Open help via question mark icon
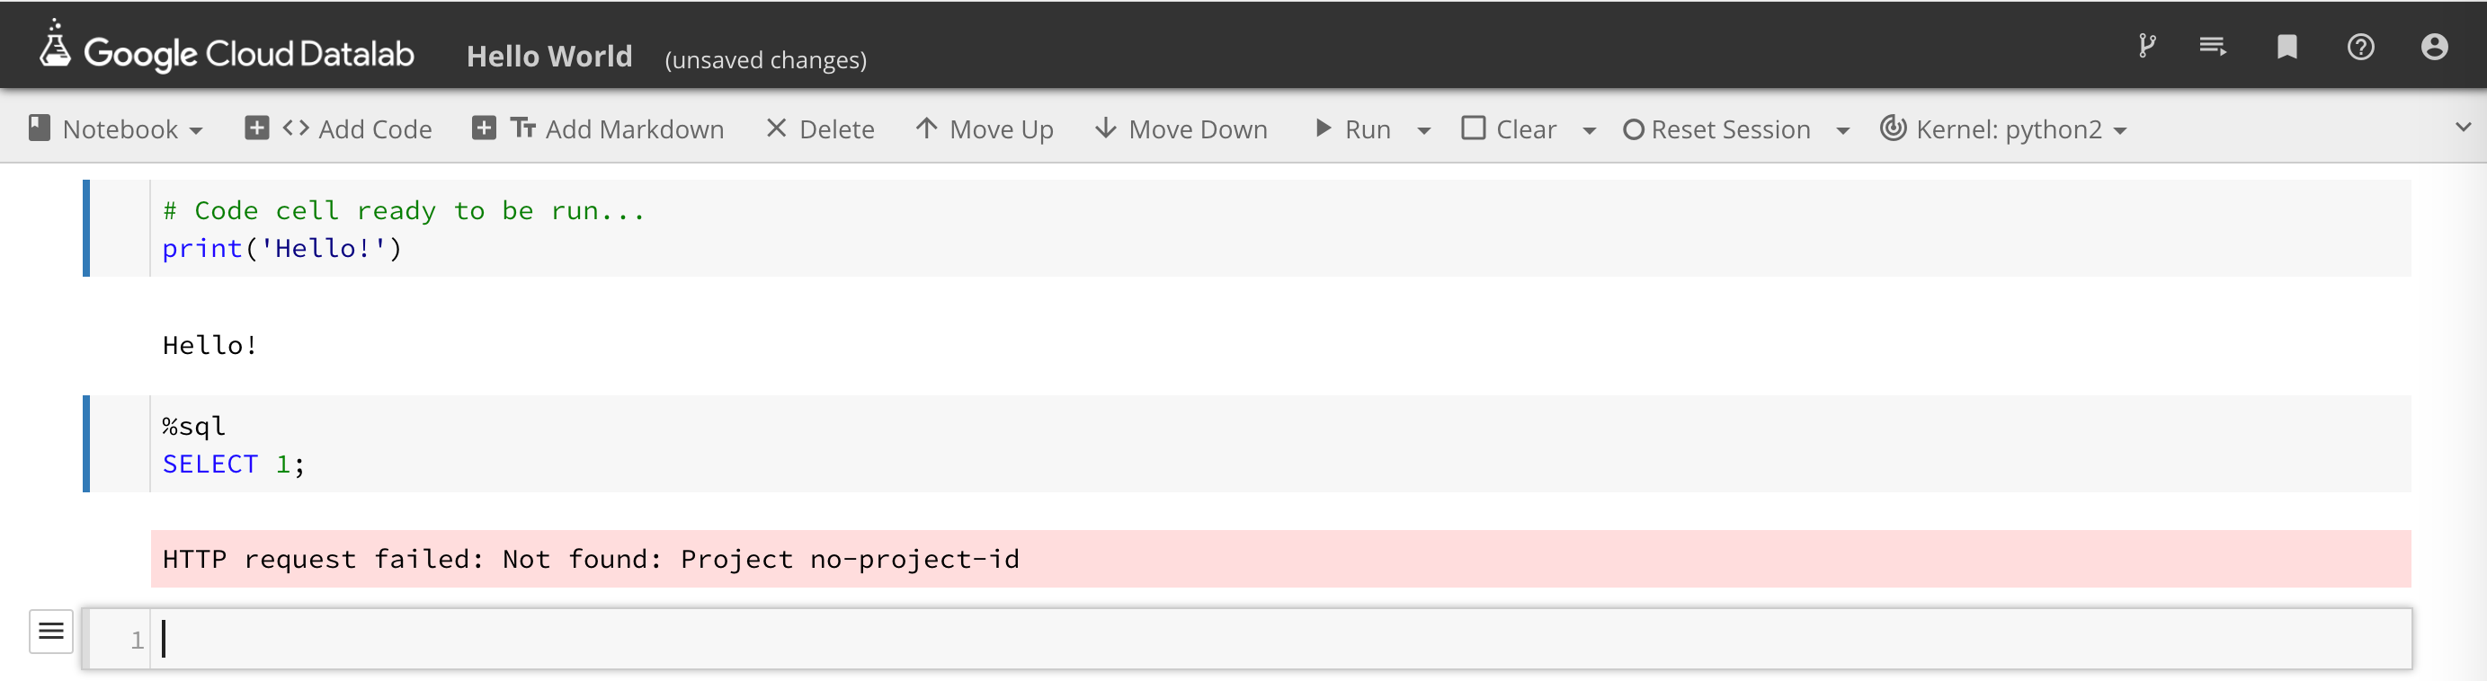Viewport: 2487px width, 681px height. point(2359,47)
